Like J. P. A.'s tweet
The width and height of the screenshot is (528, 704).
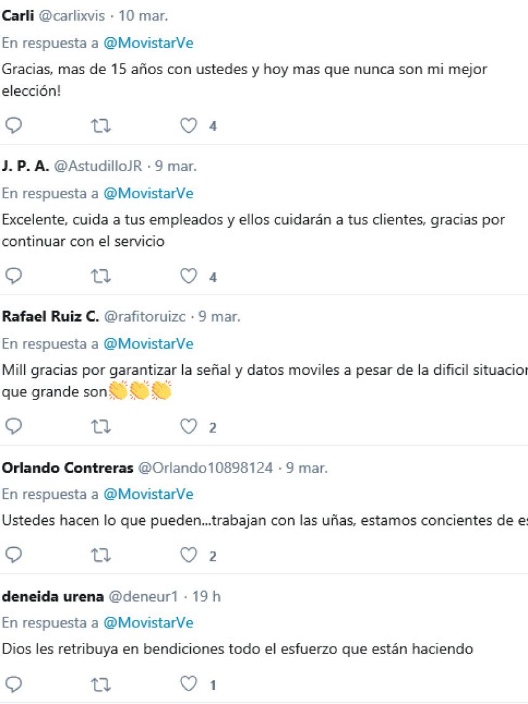188,277
